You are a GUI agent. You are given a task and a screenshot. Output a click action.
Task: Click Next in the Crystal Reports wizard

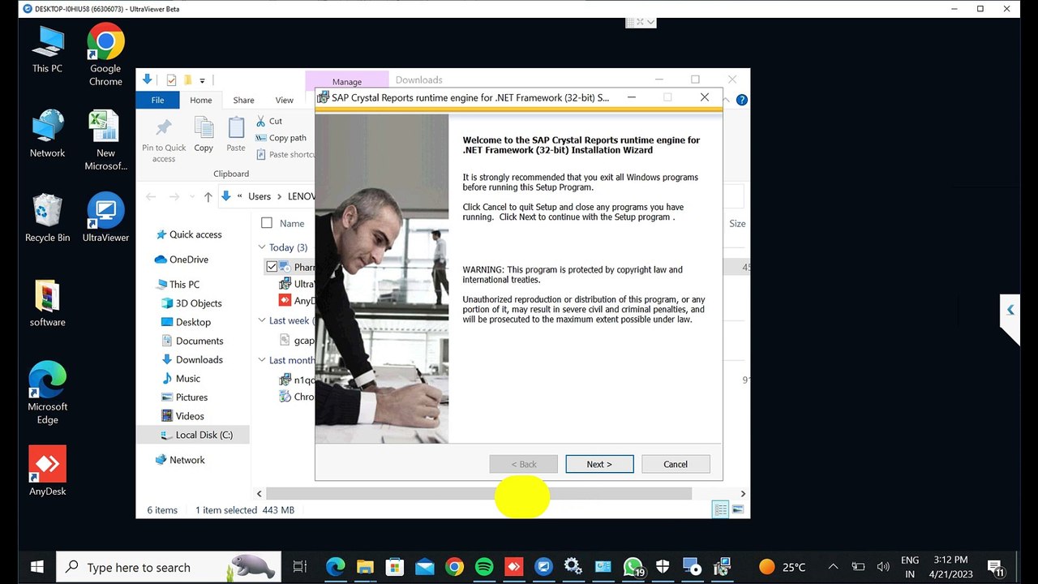point(599,464)
